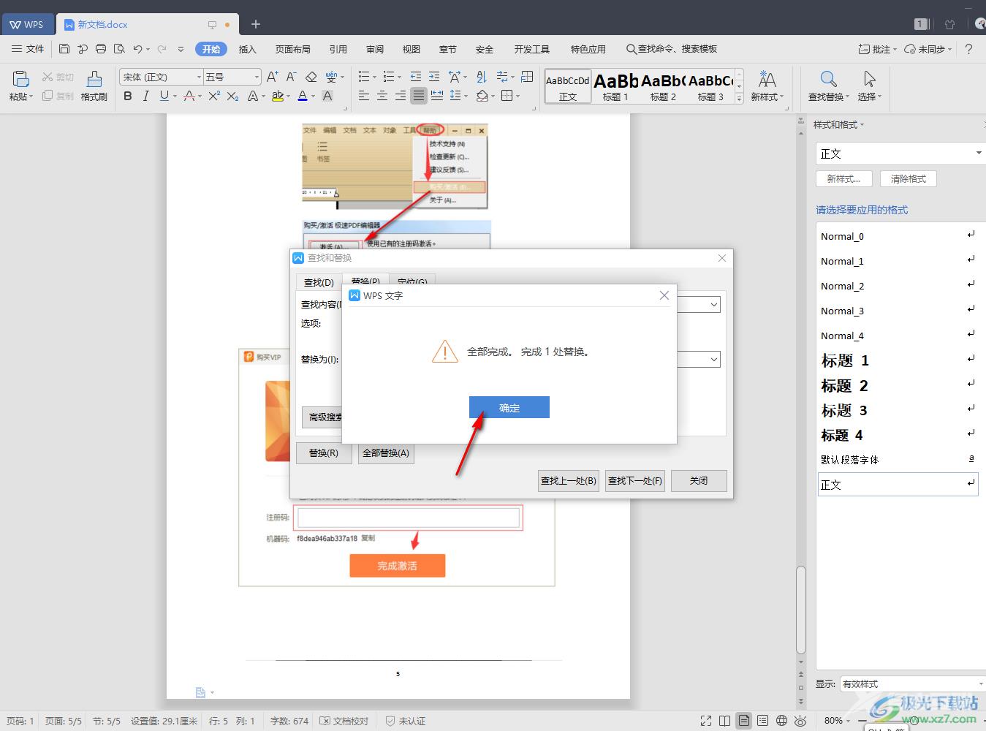Click the print preview icon
Image resolution: width=986 pixels, height=731 pixels.
pyautogui.click(x=119, y=49)
